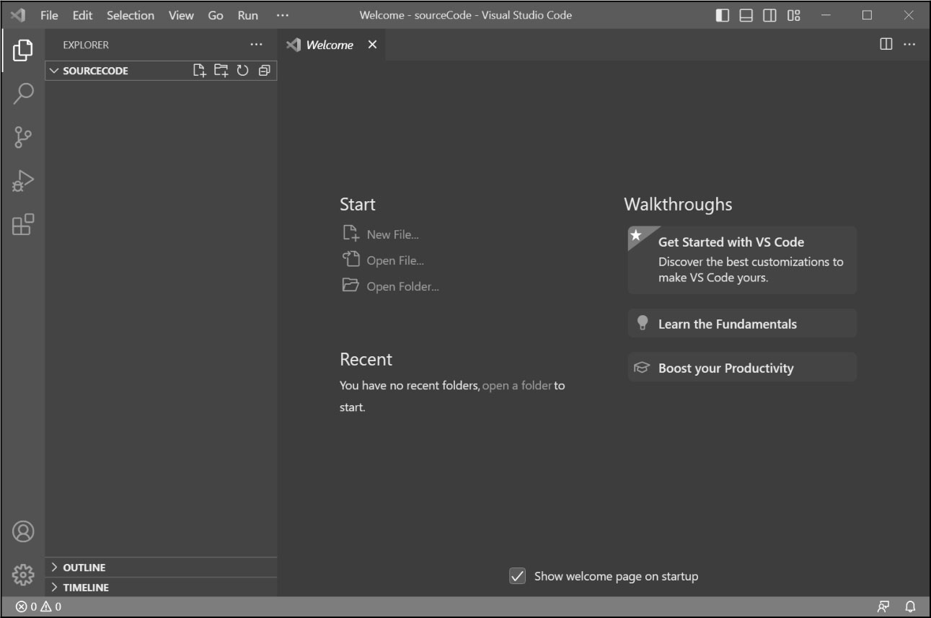Open the File menu

[49, 15]
